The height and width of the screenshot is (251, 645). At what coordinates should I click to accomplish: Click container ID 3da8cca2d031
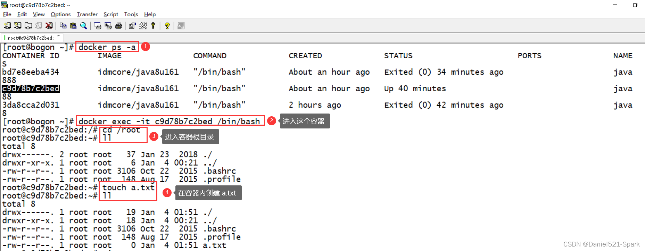31,105
